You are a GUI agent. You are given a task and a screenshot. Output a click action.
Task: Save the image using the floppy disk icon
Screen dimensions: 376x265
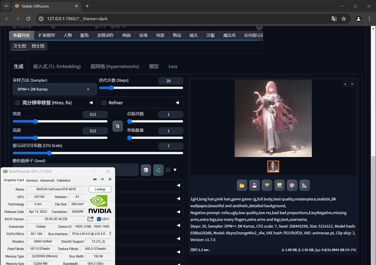[x=254, y=185]
